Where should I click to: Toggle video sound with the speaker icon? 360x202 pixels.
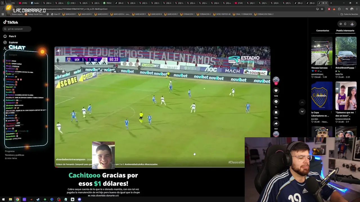point(59,51)
